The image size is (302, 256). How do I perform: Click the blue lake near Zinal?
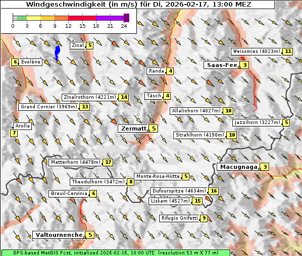click(57, 53)
